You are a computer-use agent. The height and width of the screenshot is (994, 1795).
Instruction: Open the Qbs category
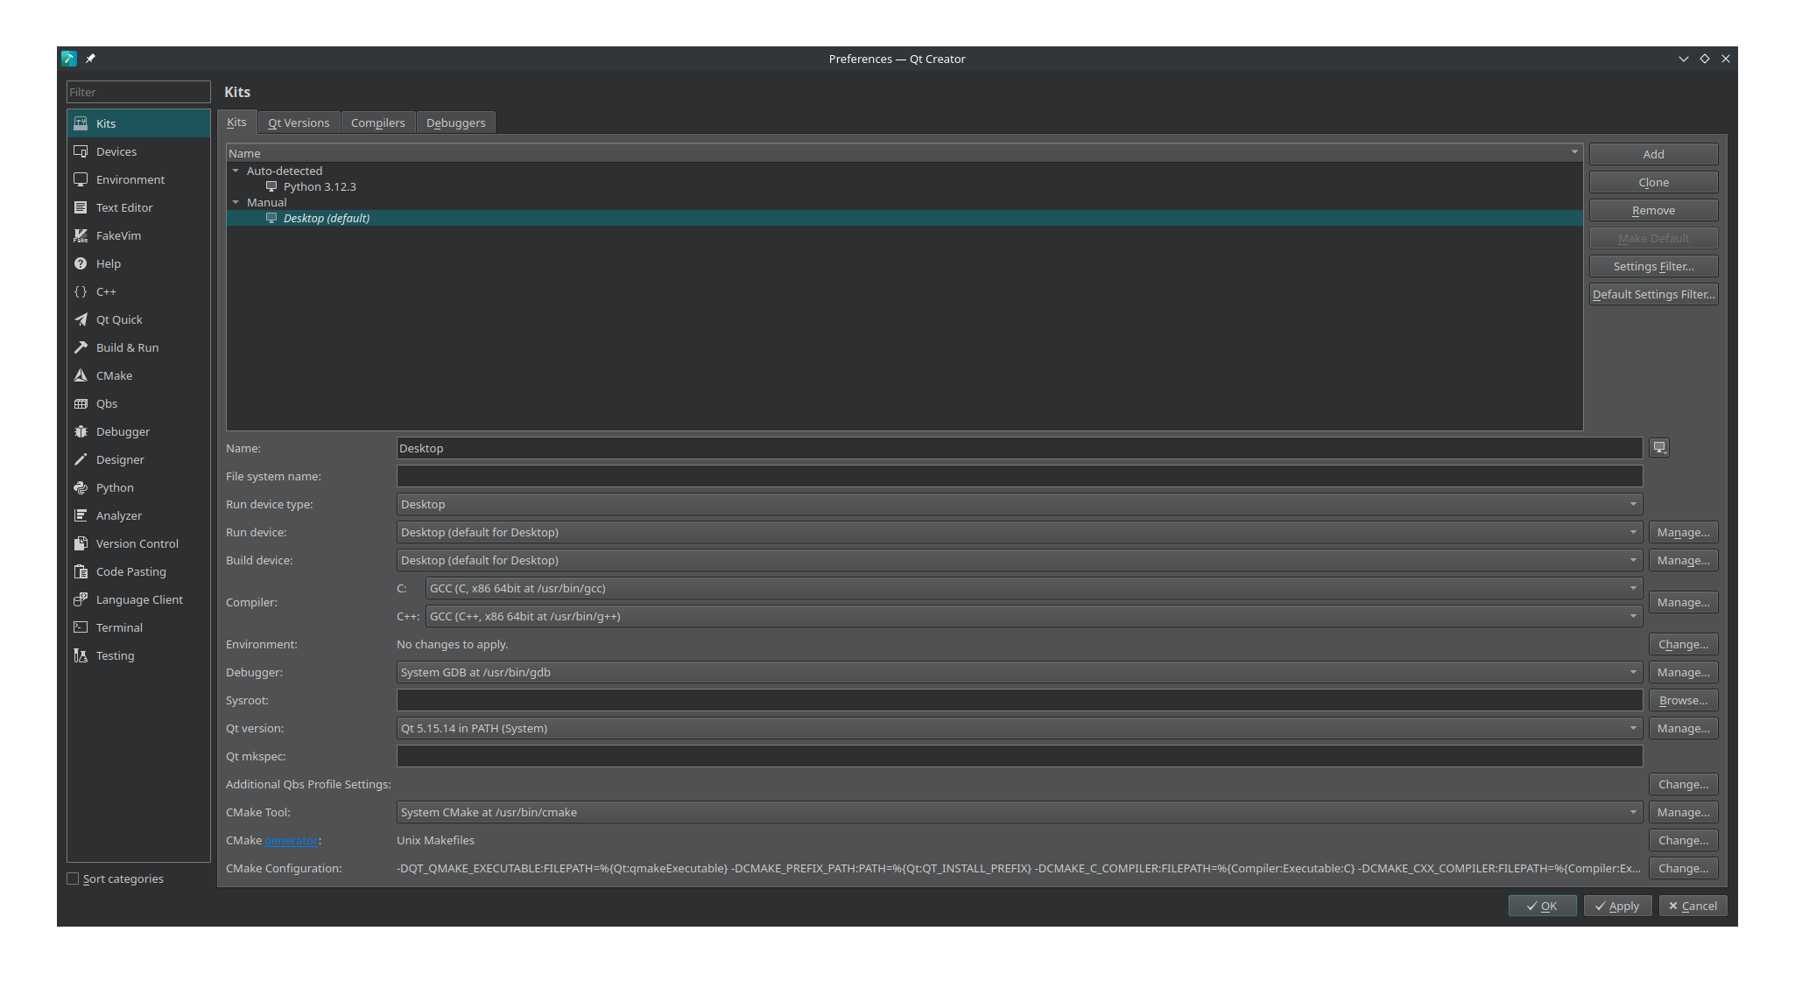coord(138,403)
